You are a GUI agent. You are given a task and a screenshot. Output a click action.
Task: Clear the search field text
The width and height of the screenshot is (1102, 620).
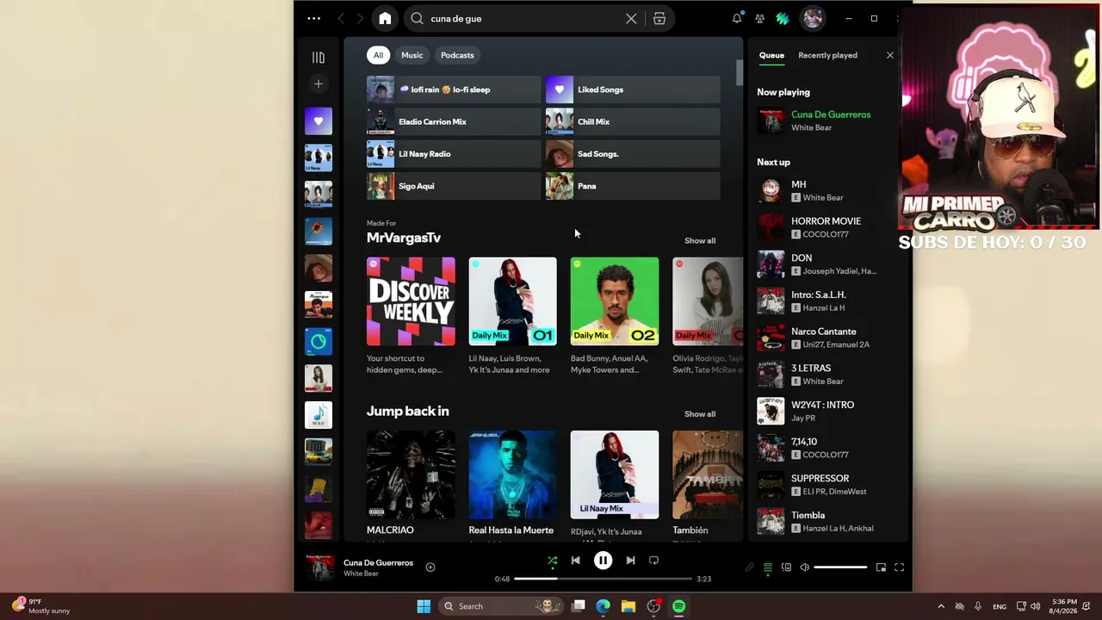pyautogui.click(x=631, y=18)
